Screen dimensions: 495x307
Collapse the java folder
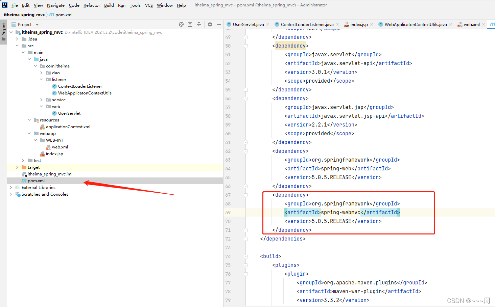coord(29,59)
